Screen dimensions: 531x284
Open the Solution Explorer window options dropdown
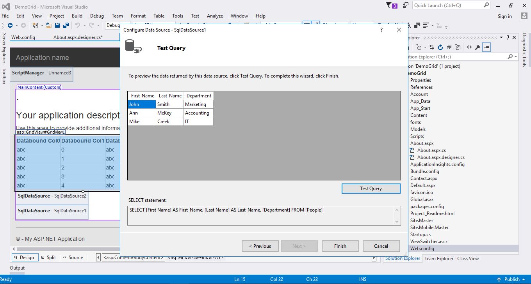(x=502, y=37)
